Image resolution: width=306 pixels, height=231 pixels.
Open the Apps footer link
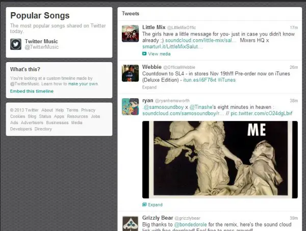click(x=59, y=117)
